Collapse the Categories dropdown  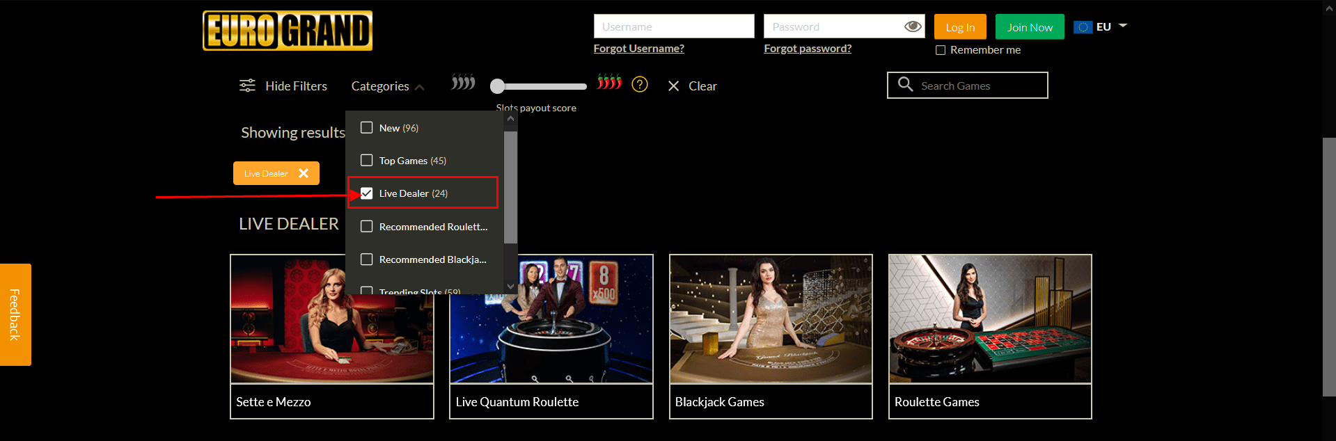(388, 86)
